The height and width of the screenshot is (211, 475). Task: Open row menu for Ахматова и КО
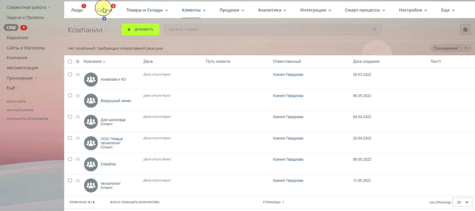pos(78,75)
